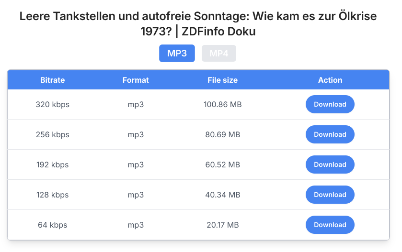Click the File size column header

coord(222,80)
